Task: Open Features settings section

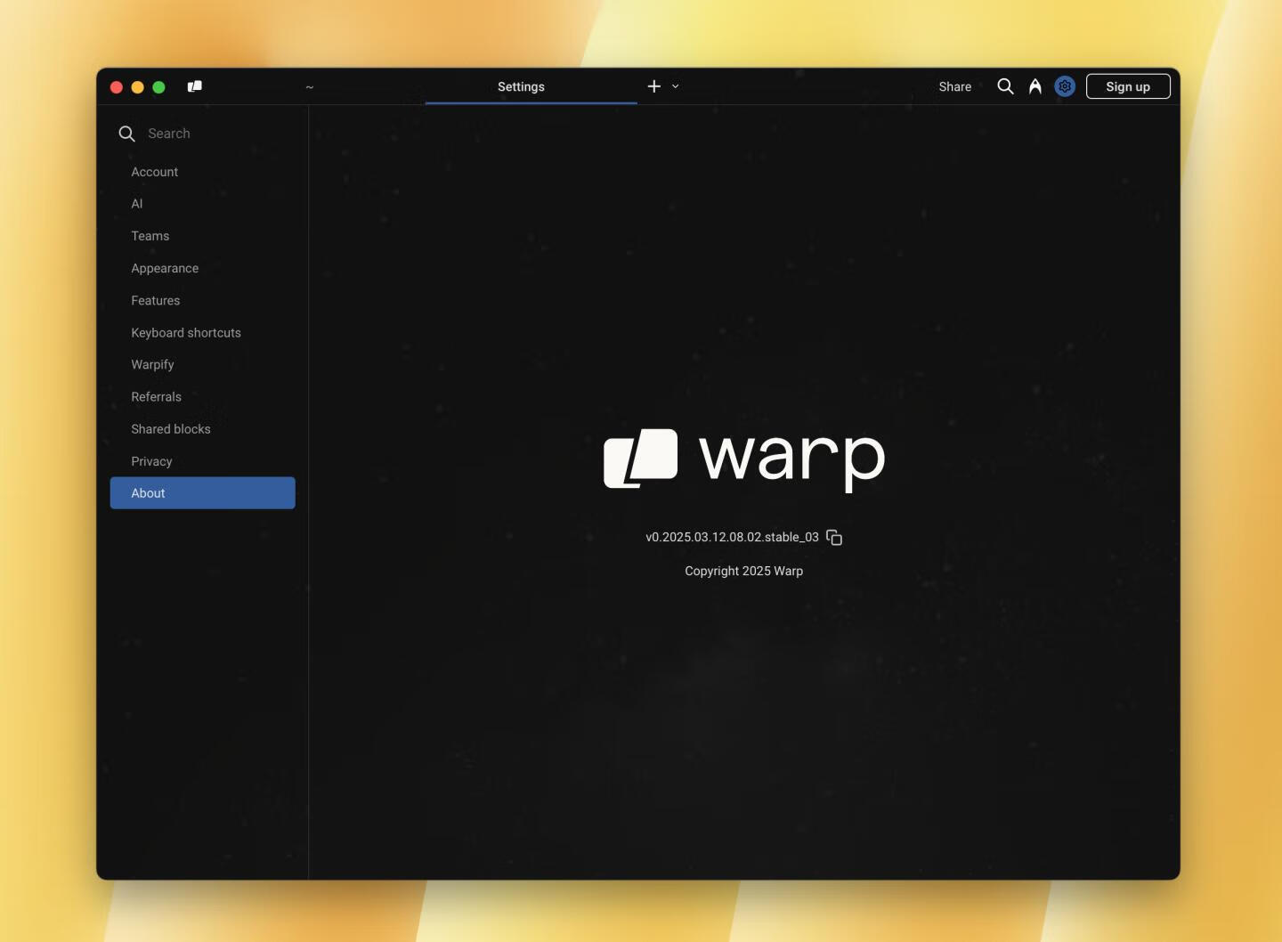Action: click(x=203, y=301)
